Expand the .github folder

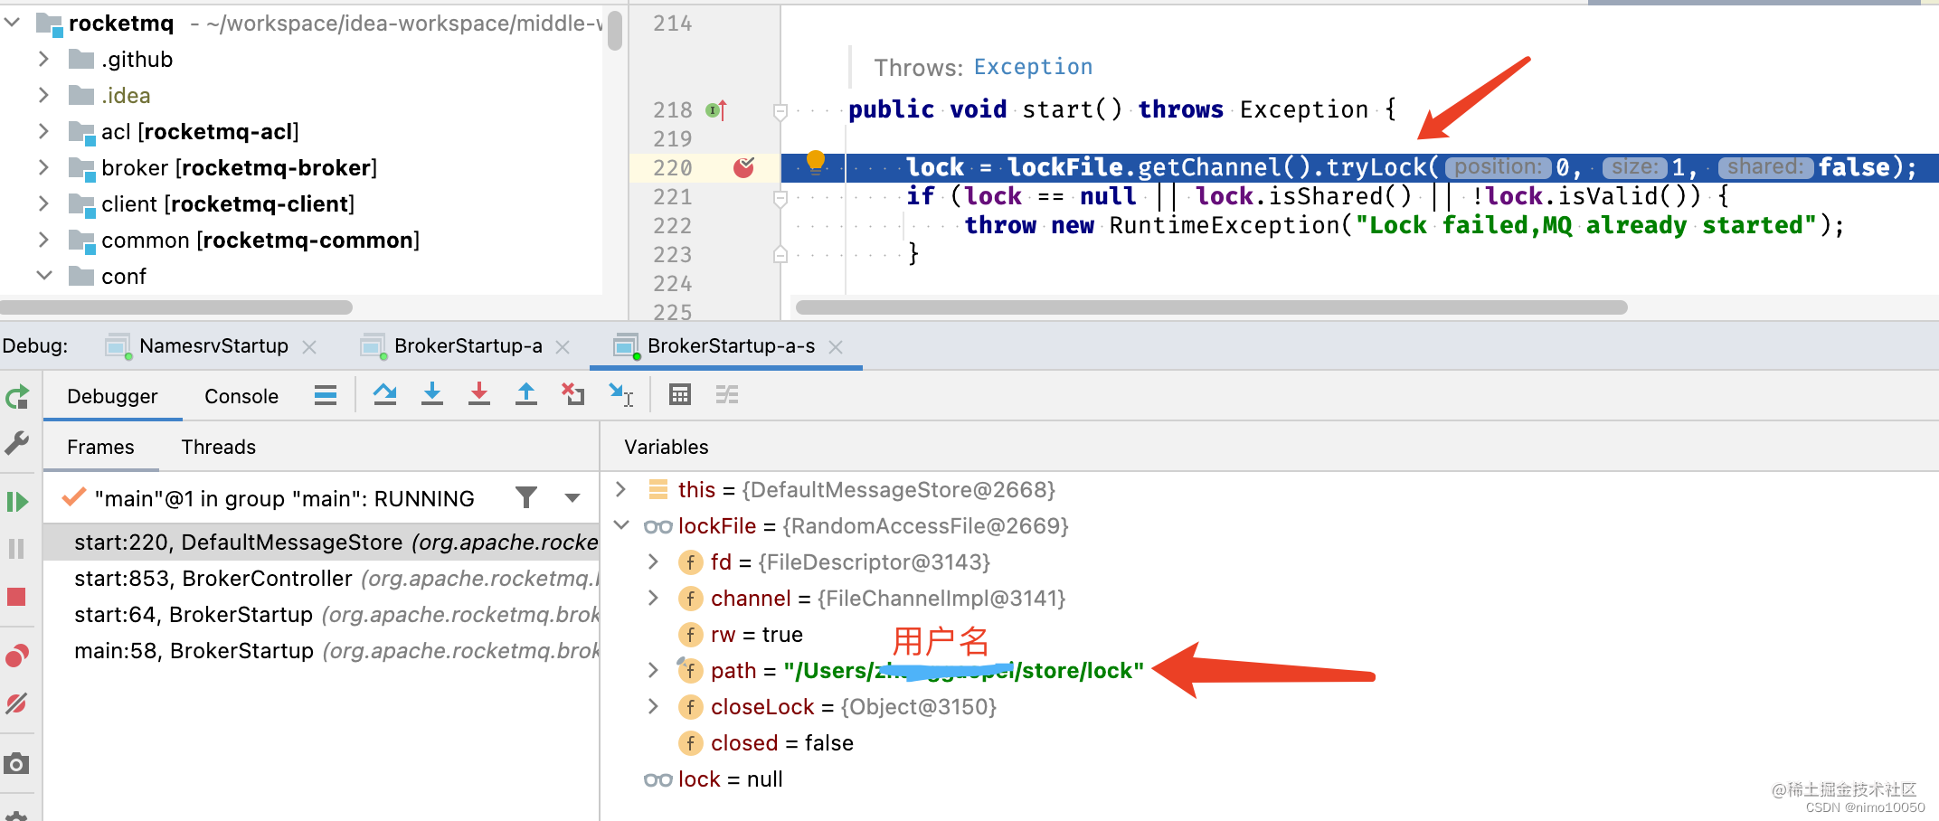tap(43, 59)
